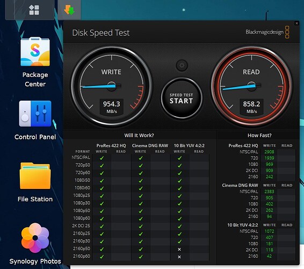
Task: Click the FORMAT column header
Action: click(x=83, y=152)
